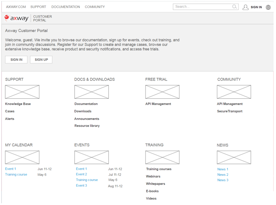Click the user profile icon
Image resolution: width=276 pixels, height=205 pixels.
tap(246, 7)
